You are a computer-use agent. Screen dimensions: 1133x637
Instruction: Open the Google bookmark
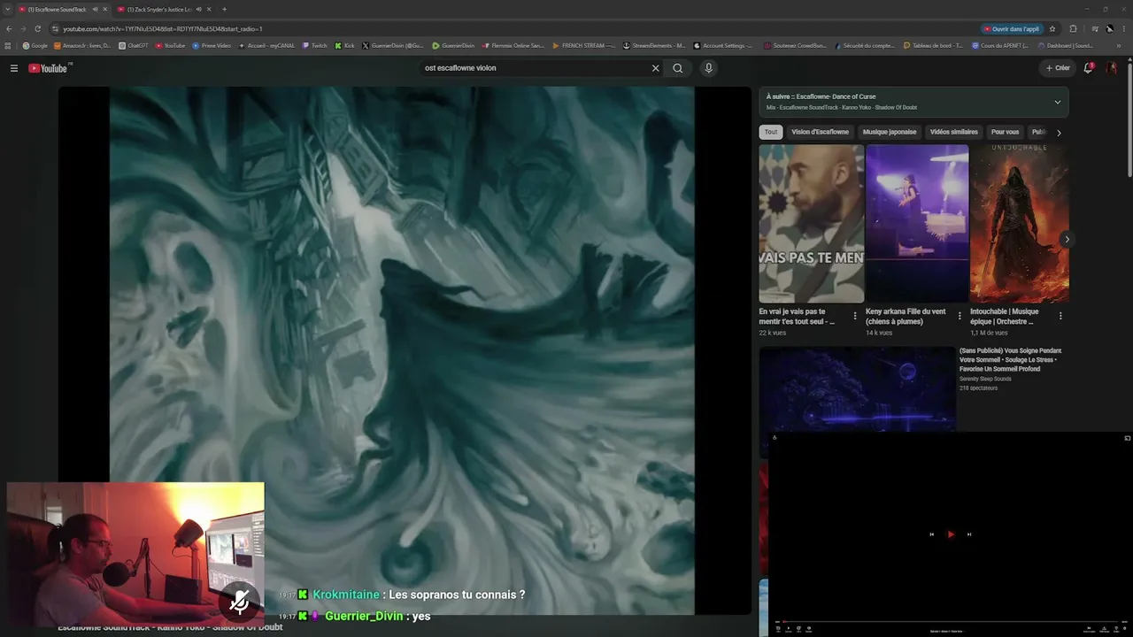(x=35, y=45)
